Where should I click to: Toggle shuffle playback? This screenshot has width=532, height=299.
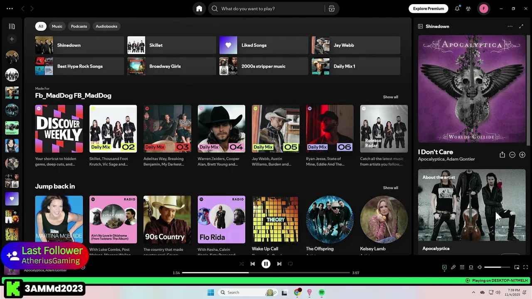tap(241, 264)
